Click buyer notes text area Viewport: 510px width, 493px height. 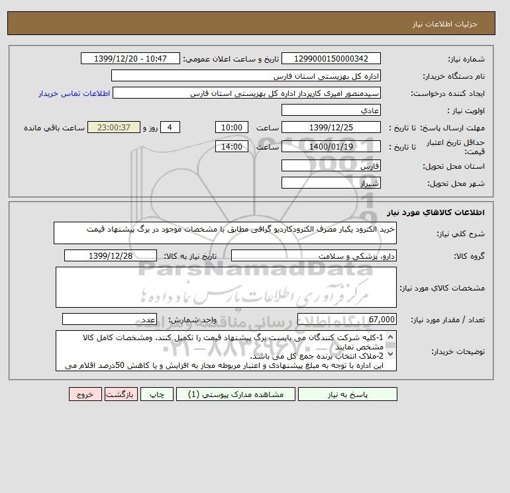tap(226, 351)
